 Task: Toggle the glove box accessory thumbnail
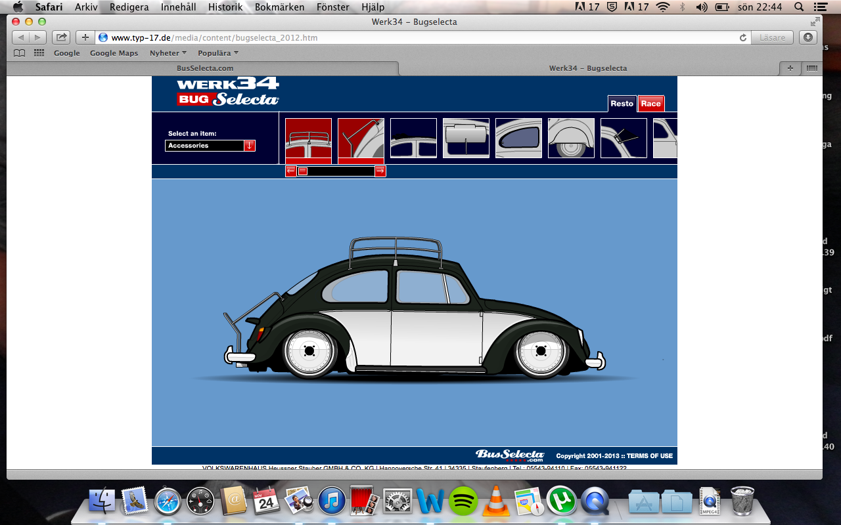click(466, 138)
